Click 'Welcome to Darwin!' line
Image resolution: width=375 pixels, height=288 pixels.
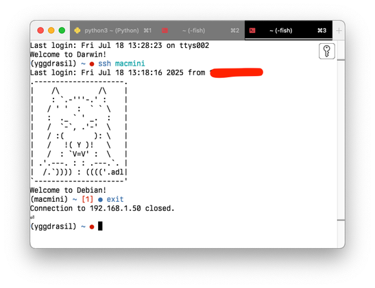click(68, 55)
